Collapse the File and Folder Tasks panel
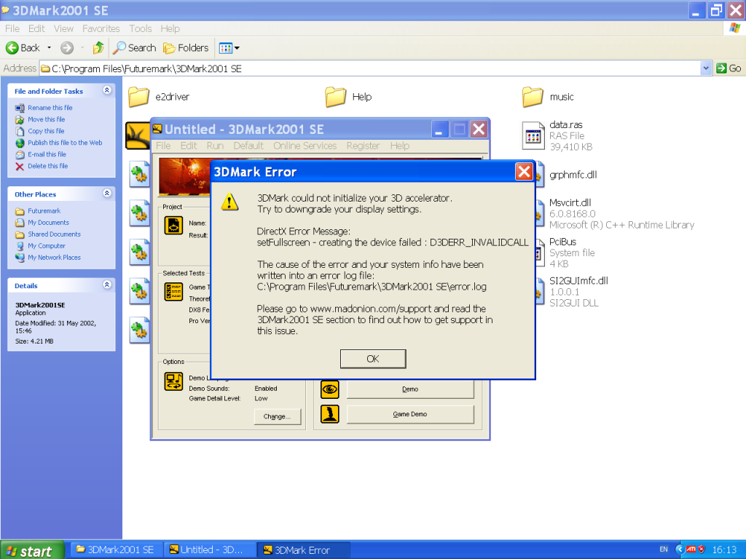Screen dimensions: 746x559 point(107,90)
